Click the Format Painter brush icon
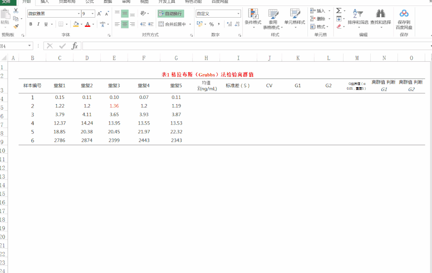The width and height of the screenshot is (432, 273). pyautogui.click(x=16, y=26)
